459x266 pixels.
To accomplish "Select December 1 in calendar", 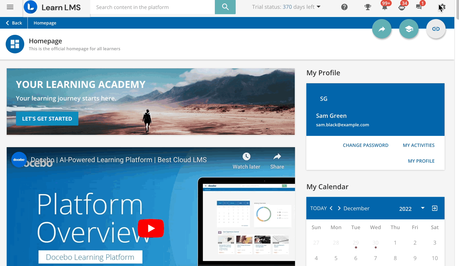I will pos(395,243).
